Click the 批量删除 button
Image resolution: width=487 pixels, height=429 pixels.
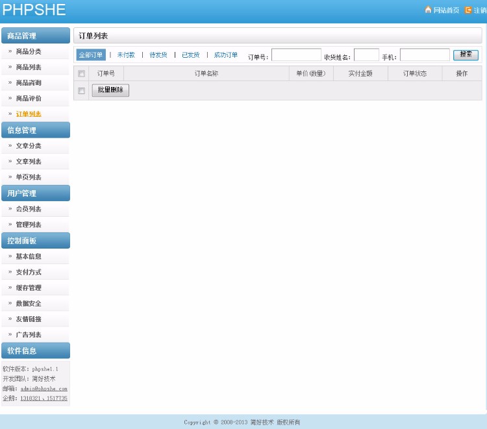point(110,90)
